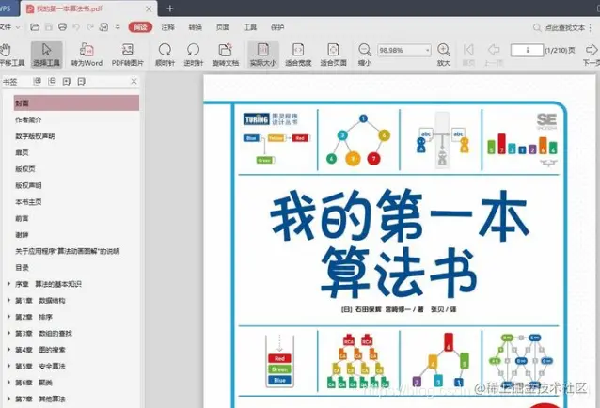This screenshot has width=600, height=408.
Task: Redo action arrow
Action: point(90,27)
